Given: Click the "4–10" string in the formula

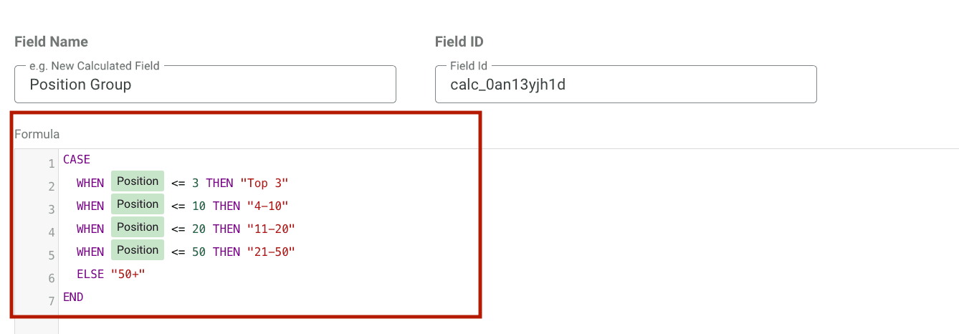Looking at the screenshot, I should pos(267,206).
